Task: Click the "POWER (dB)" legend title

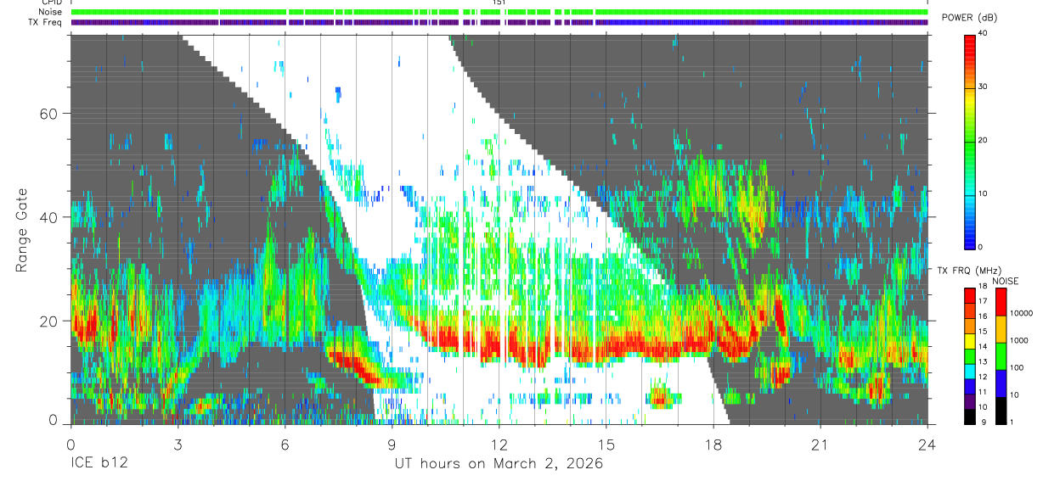Action: 969,17
